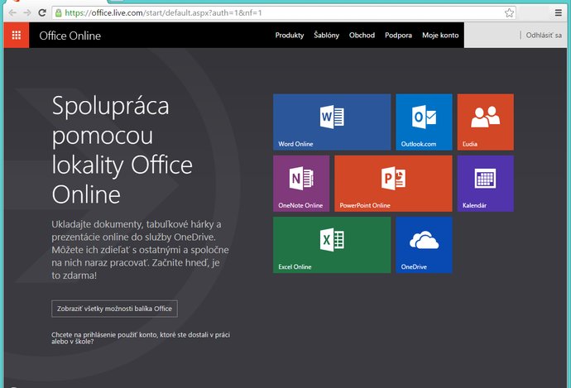The image size is (571, 388).
Task: Bookmark page with the star icon
Action: coord(509,13)
